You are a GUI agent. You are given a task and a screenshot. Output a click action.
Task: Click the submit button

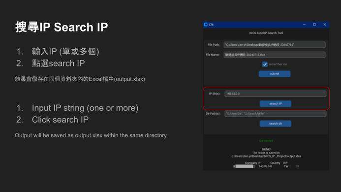point(275,74)
